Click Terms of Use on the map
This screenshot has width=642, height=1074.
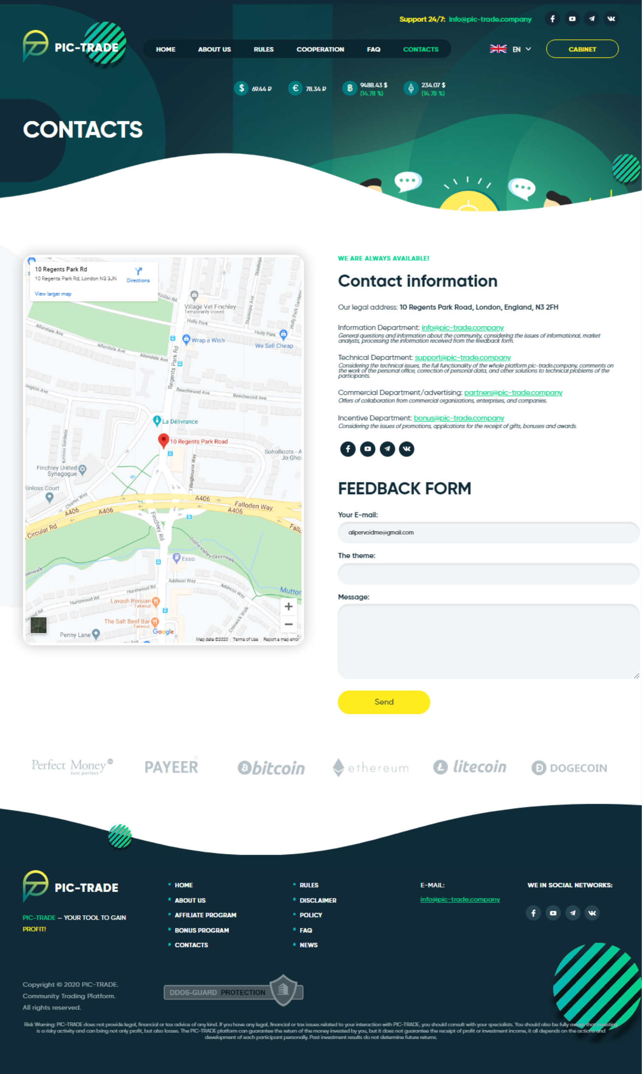pos(245,639)
